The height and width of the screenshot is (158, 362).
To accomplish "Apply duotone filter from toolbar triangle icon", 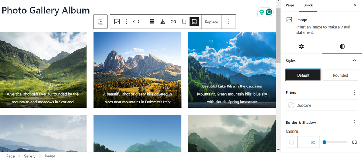I will click(162, 22).
